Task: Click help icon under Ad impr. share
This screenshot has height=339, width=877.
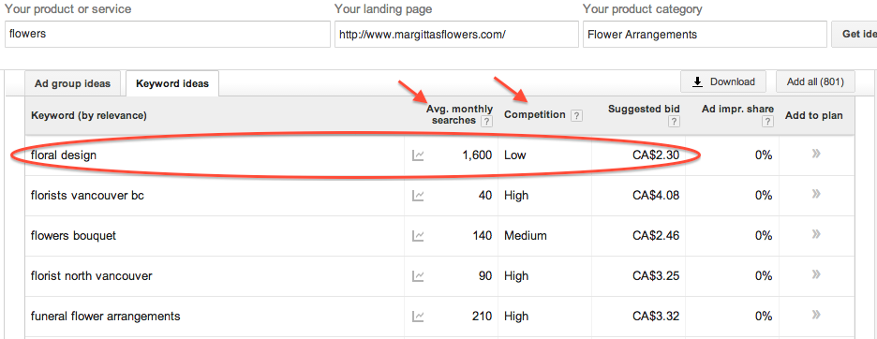Action: (768, 122)
